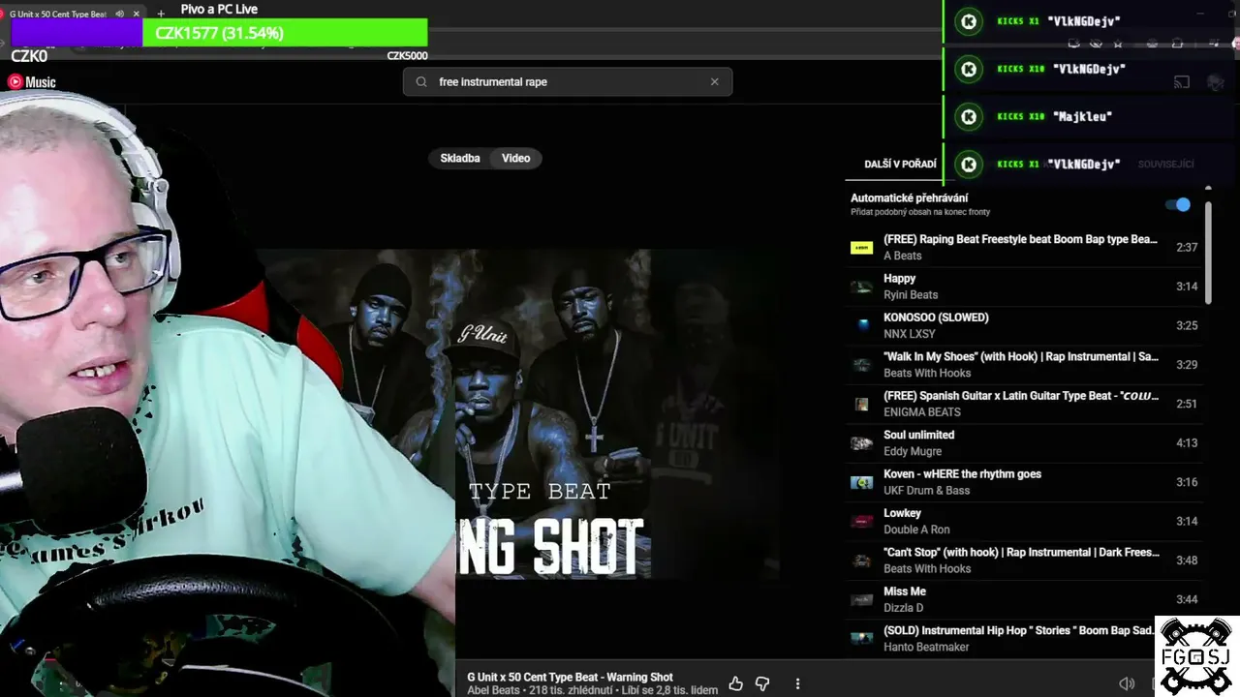Click duration 4:13 of 'Soul unlimited'
This screenshot has height=697, width=1240.
[1187, 443]
